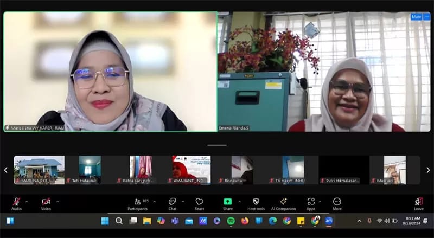
Task: Expand the Apps options arrow
Action: 320,202
